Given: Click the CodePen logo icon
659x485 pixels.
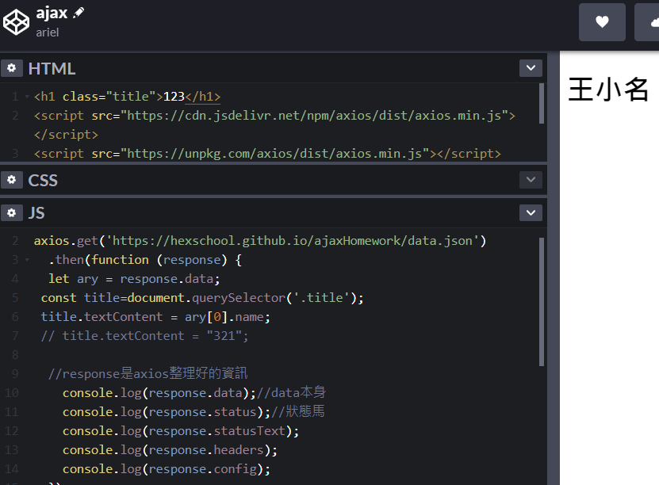Looking at the screenshot, I should pos(16,22).
